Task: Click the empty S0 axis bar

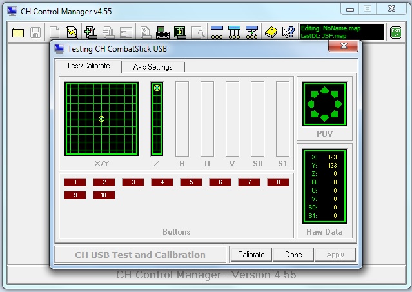Action: pos(257,119)
